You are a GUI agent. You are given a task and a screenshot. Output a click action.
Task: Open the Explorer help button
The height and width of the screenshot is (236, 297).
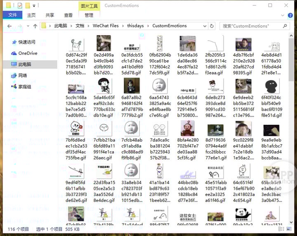click(290, 15)
